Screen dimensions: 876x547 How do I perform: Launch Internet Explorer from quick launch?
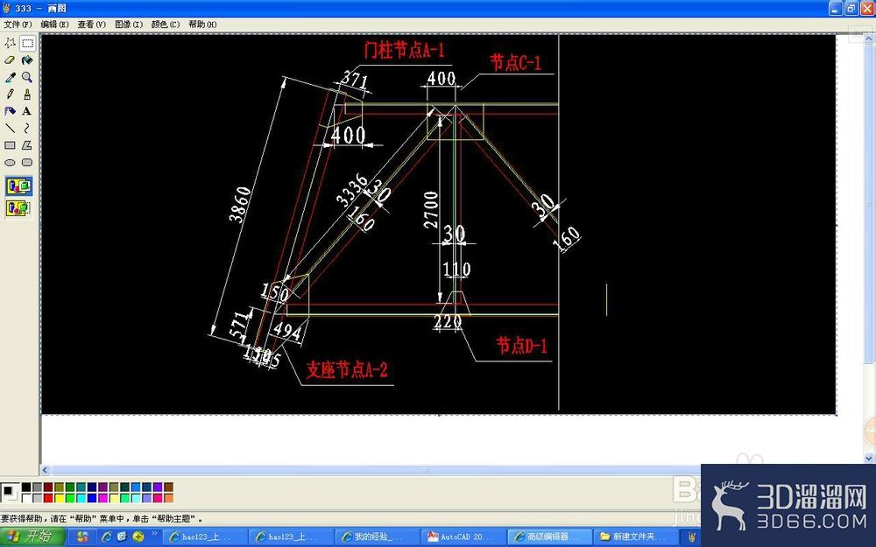pyautogui.click(x=106, y=537)
